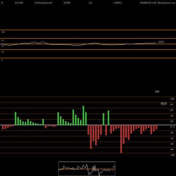Click the 80 label on MR axis
Image resolution: width=176 pixels, height=176 pixels.
tap(172, 105)
